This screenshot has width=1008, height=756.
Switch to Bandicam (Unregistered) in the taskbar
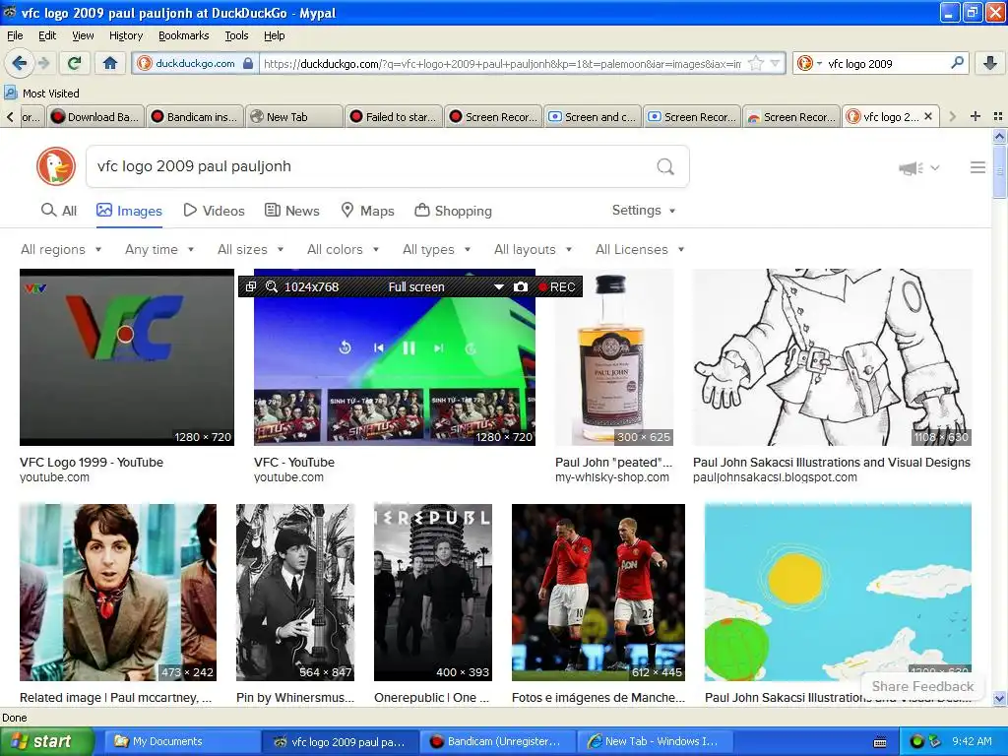click(498, 741)
